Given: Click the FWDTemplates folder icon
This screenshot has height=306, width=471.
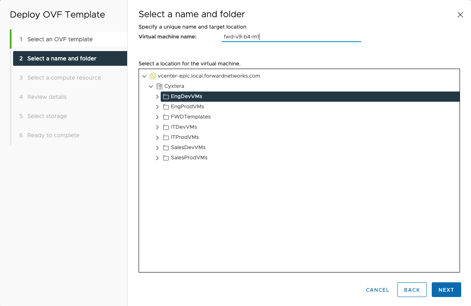Looking at the screenshot, I should 166,117.
